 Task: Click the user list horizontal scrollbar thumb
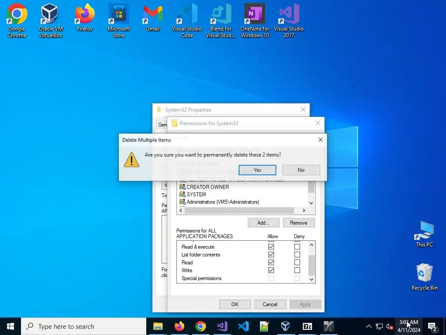tap(239, 211)
